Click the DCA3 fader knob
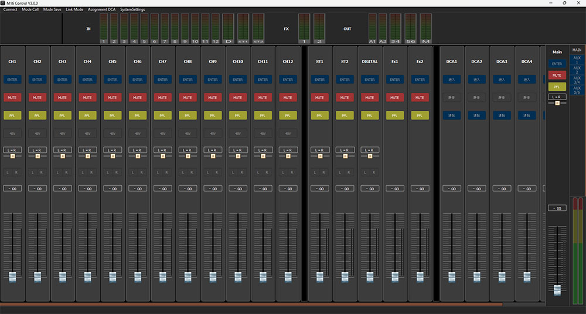This screenshot has height=314, width=586. pos(502,277)
